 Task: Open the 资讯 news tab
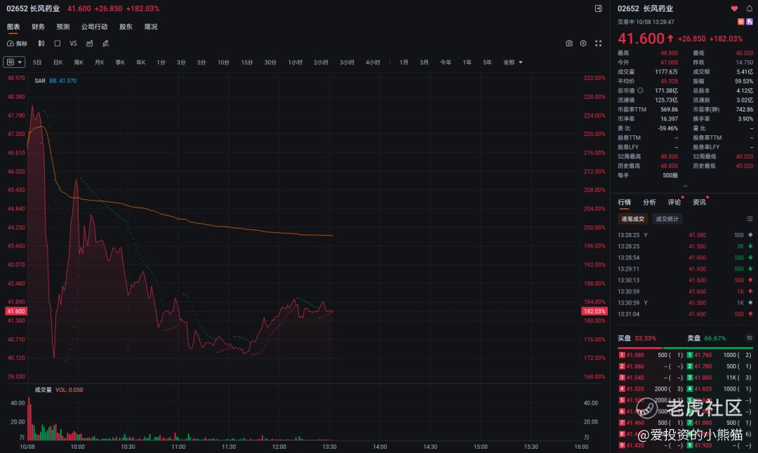(x=700, y=202)
